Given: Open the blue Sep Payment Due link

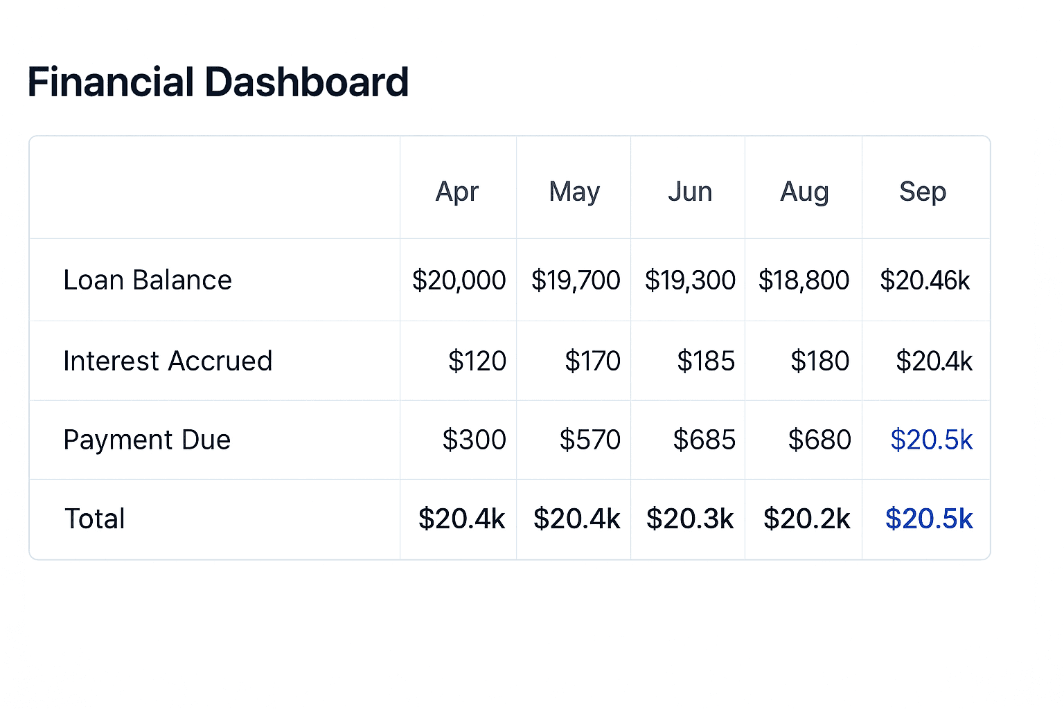Looking at the screenshot, I should click(931, 440).
